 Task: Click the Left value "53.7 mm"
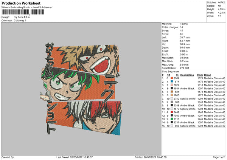point(185,37)
